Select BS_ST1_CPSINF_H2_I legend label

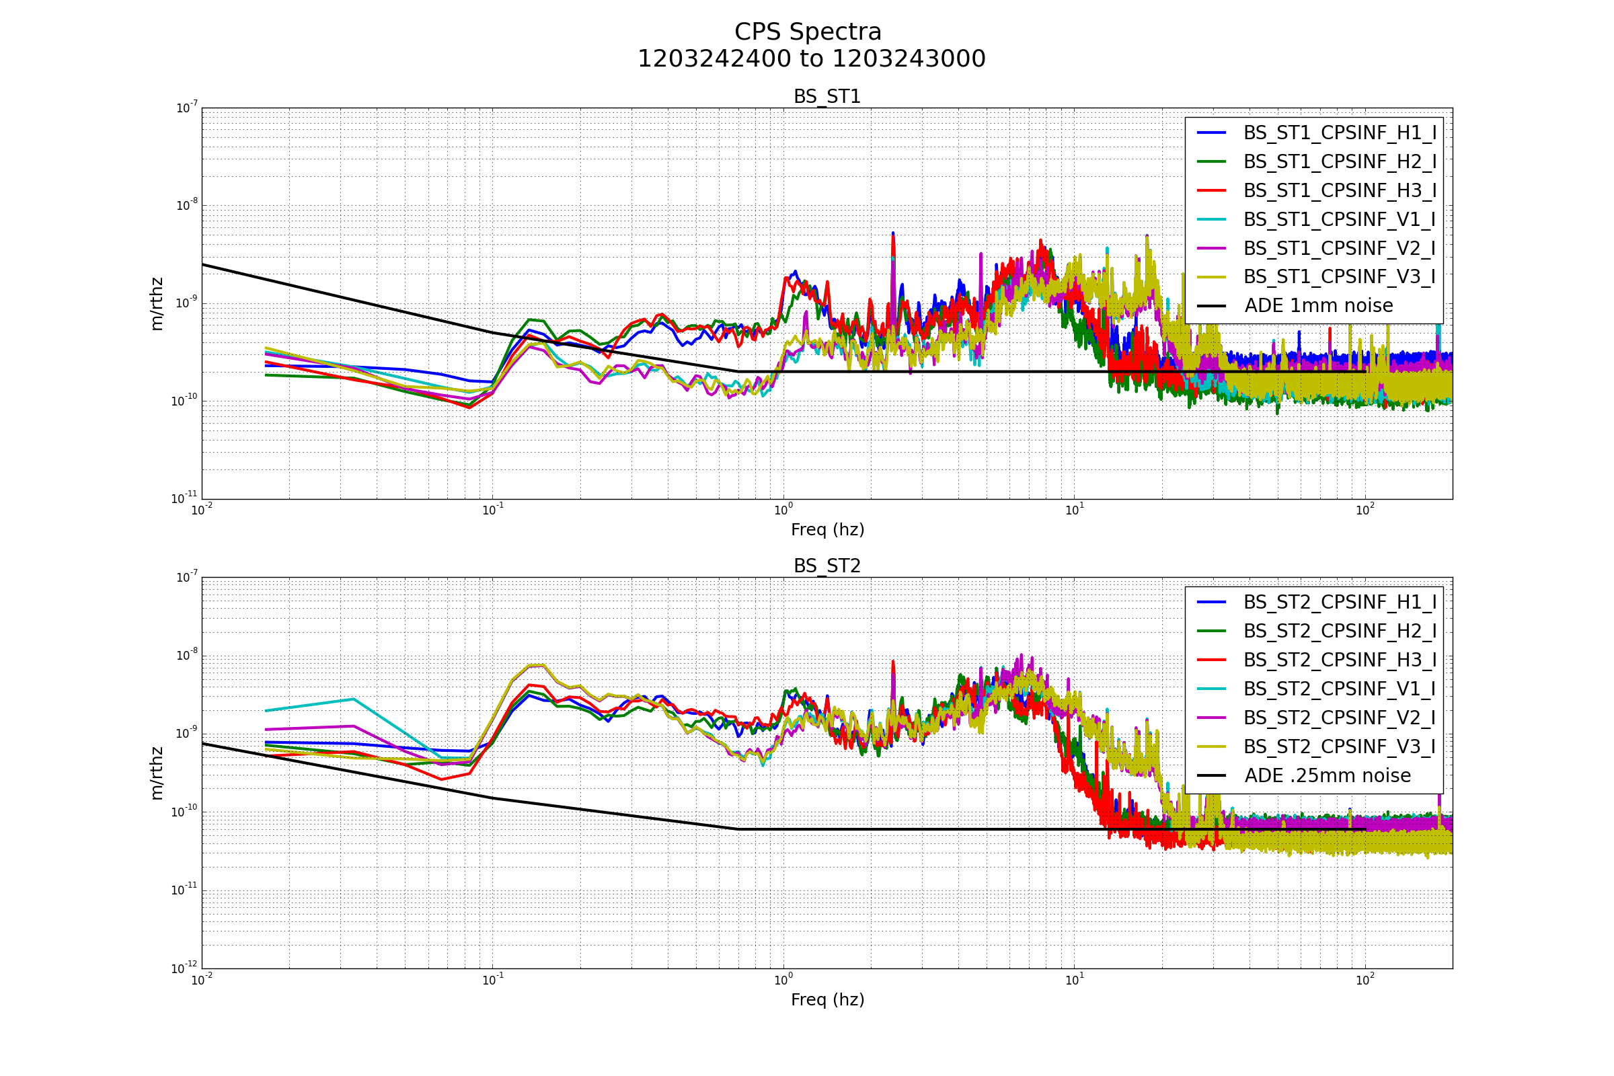coord(1340,161)
